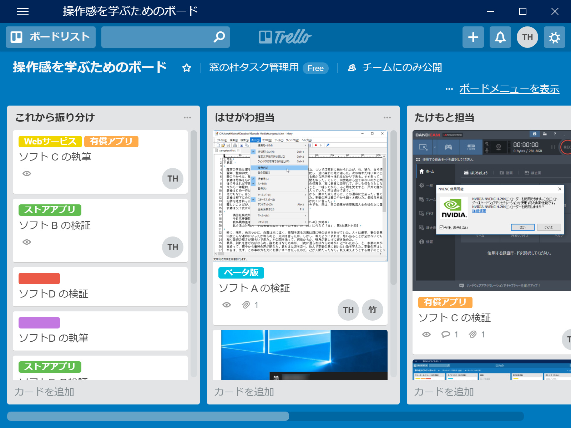Viewport: 571px width, 428px height.
Task: Click the TH avatar on ソフトC の執筆 card
Action: tap(172, 179)
